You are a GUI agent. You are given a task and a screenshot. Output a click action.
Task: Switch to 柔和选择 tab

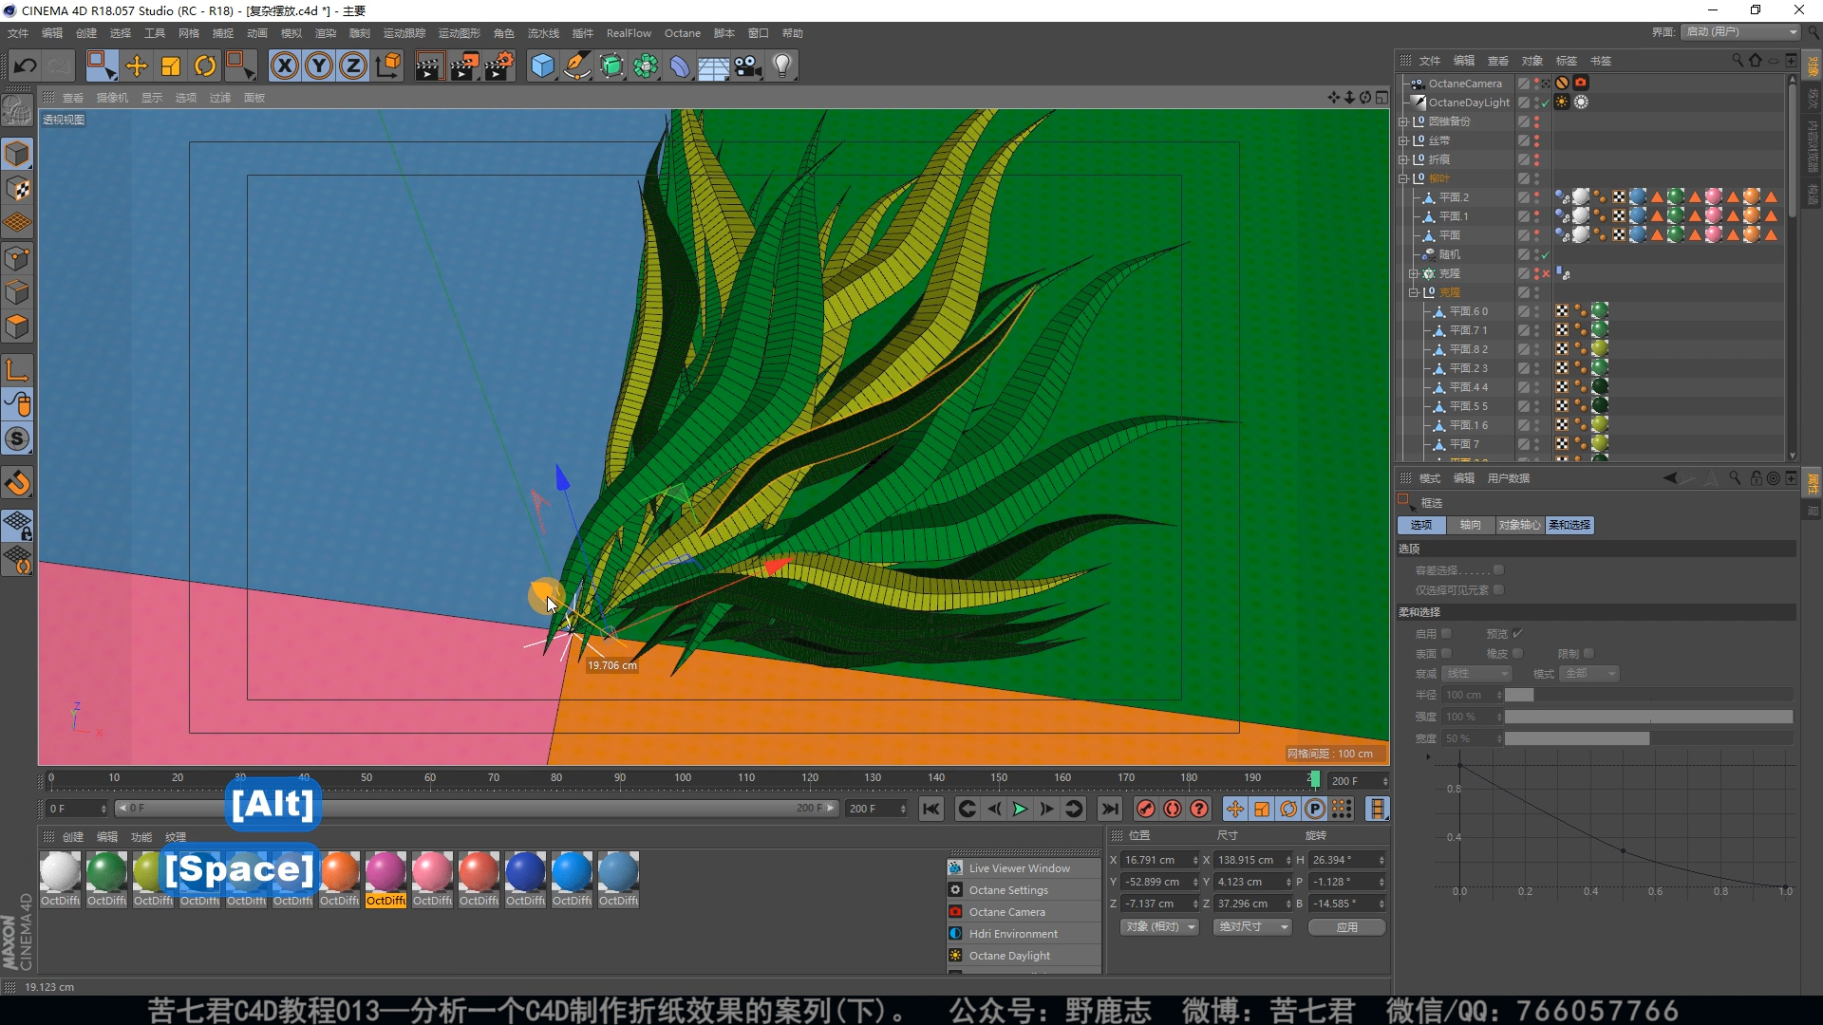1569,525
